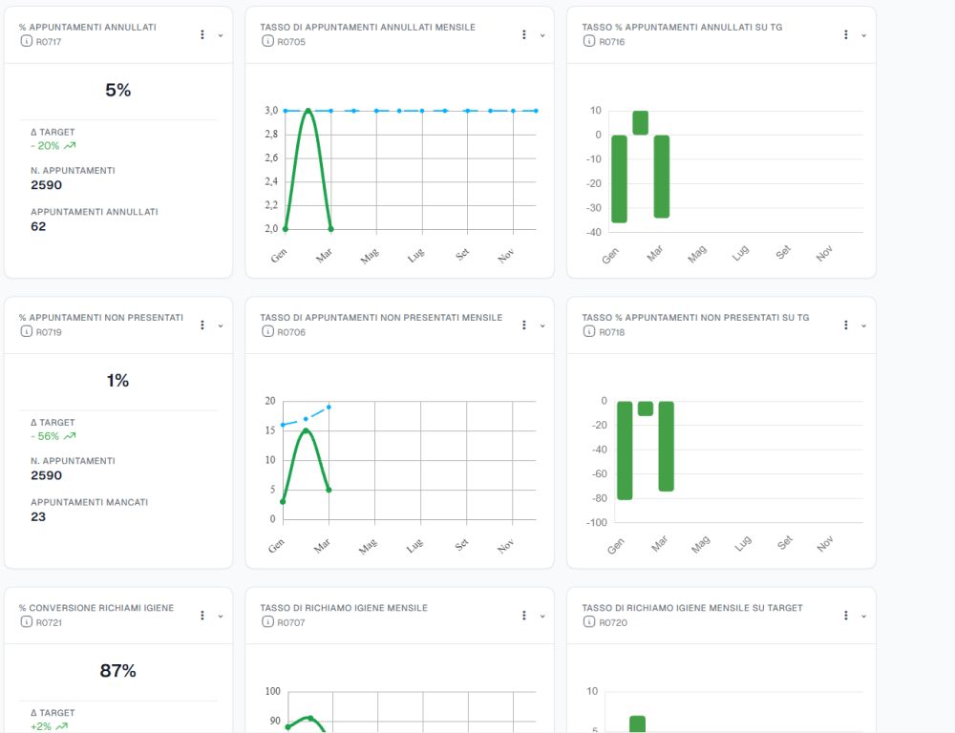Screen dimensions: 955x733
Task: Click the Tasso di Appuntamenti Annullati Mensile title
Action: (368, 28)
